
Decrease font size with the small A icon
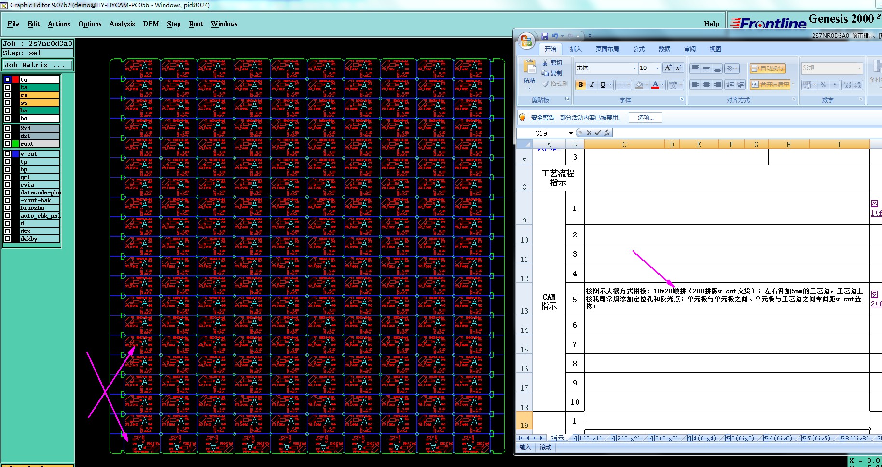tap(678, 68)
